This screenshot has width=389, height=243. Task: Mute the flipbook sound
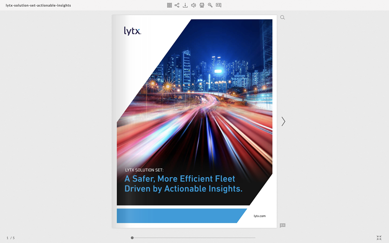[194, 5]
